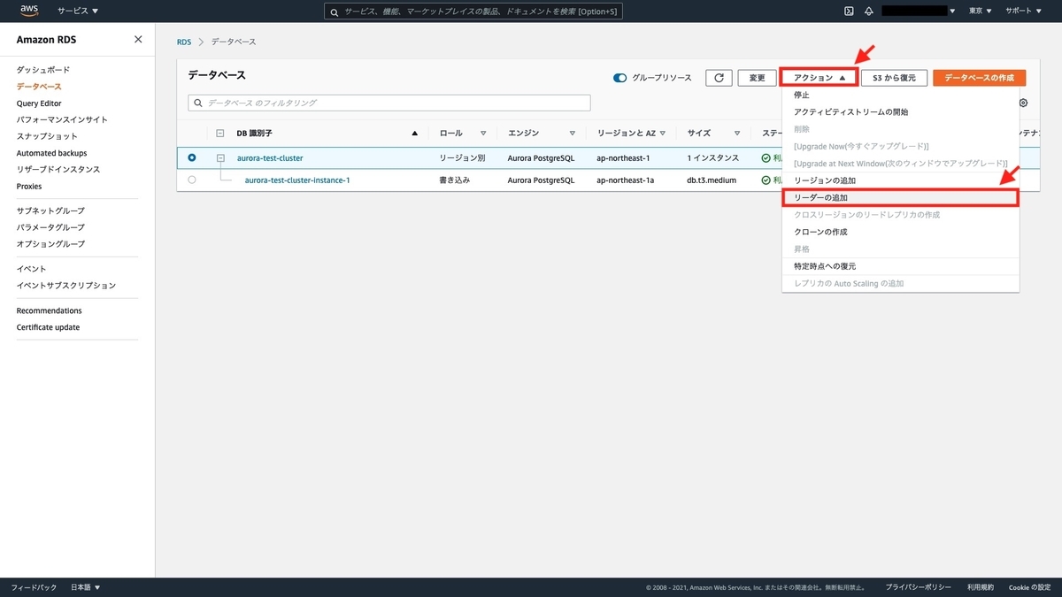The image size is (1062, 597).
Task: Click the データベースの作成 button
Action: (980, 78)
